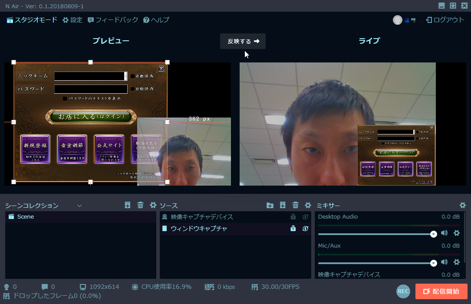Viewport: 471px width, 304px height.
Task: Open source properties via gear icon
Action: click(308, 205)
